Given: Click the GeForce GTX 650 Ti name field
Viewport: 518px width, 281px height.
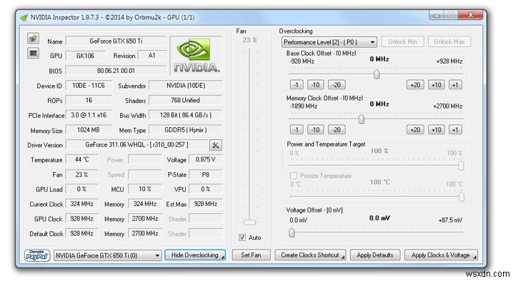Looking at the screenshot, I should point(116,41).
